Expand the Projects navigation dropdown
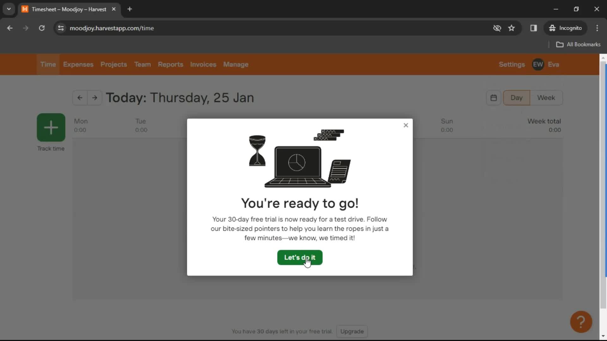Image resolution: width=607 pixels, height=341 pixels. [114, 64]
